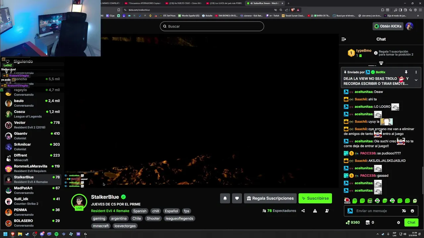Open the KICKs shop icon showing 0

pos(370,222)
